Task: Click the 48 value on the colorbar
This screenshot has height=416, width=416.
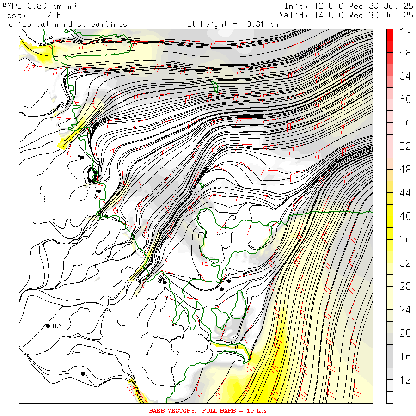Action: click(405, 170)
